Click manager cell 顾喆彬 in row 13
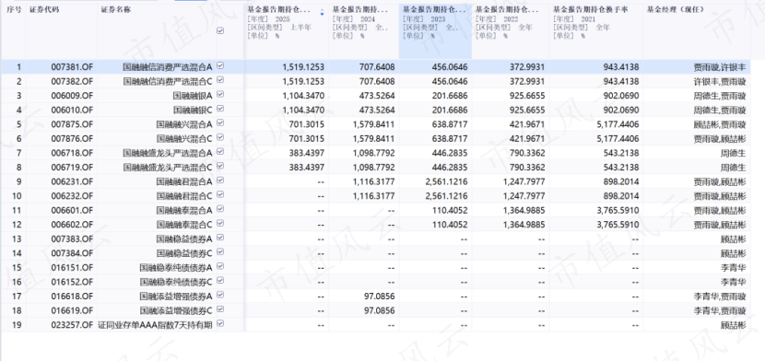The image size is (765, 361). (x=734, y=239)
